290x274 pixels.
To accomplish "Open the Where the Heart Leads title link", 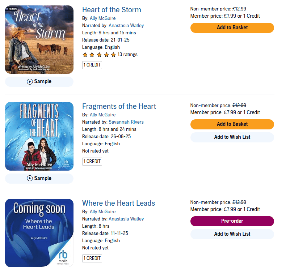I will [118, 203].
